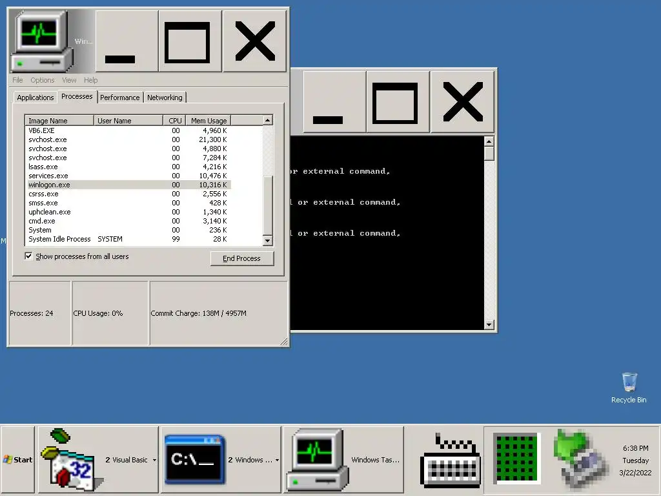Select the lsass.exe process row
This screenshot has height=496, width=661.
pyautogui.click(x=128, y=167)
